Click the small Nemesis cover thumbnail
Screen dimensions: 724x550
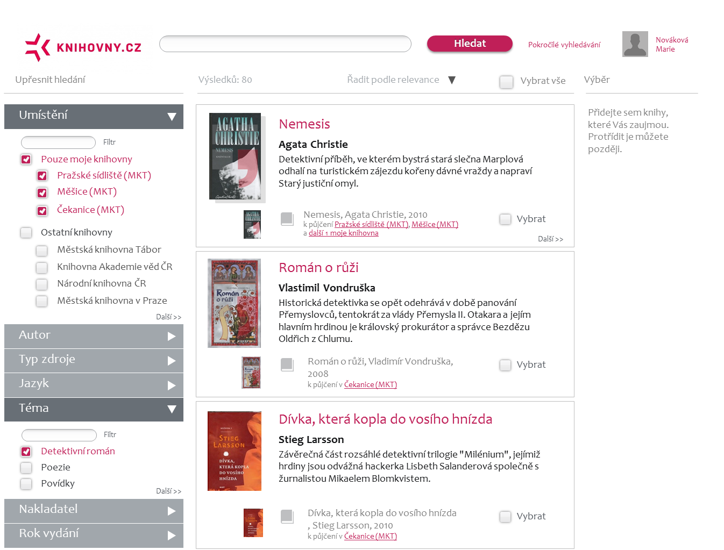coord(252,224)
